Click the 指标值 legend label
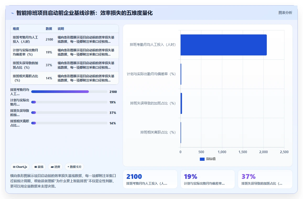303x199 pixels. click(211, 159)
